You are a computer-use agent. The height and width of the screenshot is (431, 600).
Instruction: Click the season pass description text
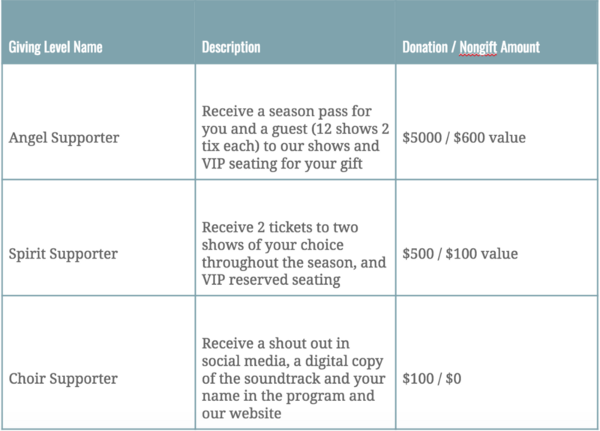coord(295,137)
